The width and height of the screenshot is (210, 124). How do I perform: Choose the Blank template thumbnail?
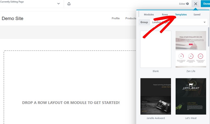tap(156, 49)
